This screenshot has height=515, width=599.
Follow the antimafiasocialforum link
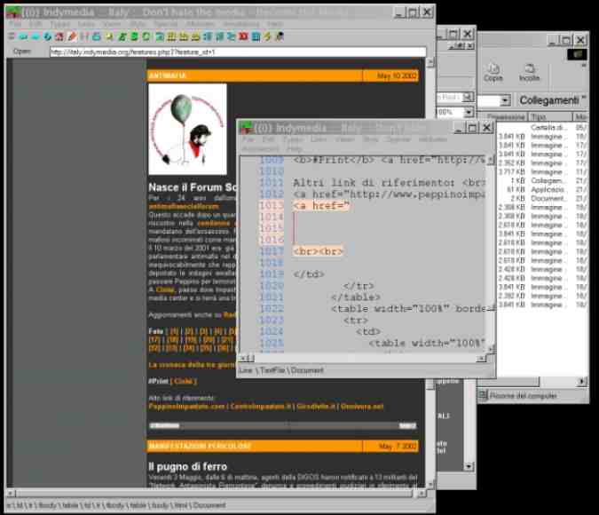click(184, 207)
